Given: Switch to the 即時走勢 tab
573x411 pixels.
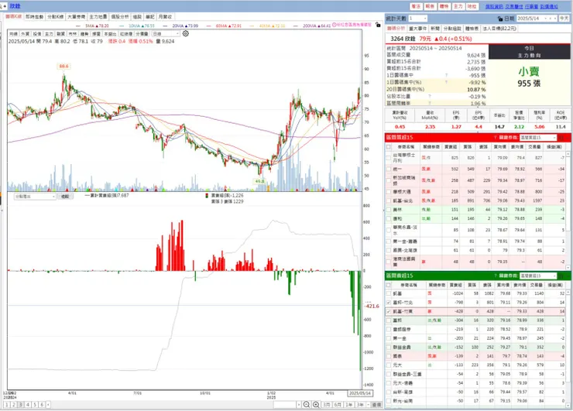Looking at the screenshot, I should click(34, 17).
